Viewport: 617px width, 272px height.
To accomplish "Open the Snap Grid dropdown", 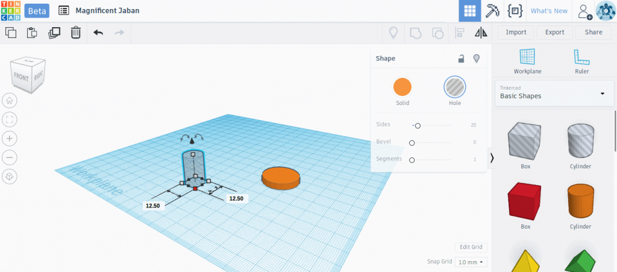I will pyautogui.click(x=471, y=262).
